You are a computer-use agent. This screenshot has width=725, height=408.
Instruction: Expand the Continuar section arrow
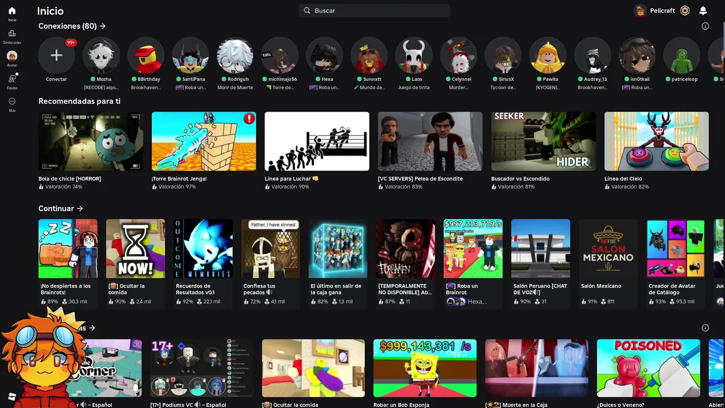[x=80, y=209]
